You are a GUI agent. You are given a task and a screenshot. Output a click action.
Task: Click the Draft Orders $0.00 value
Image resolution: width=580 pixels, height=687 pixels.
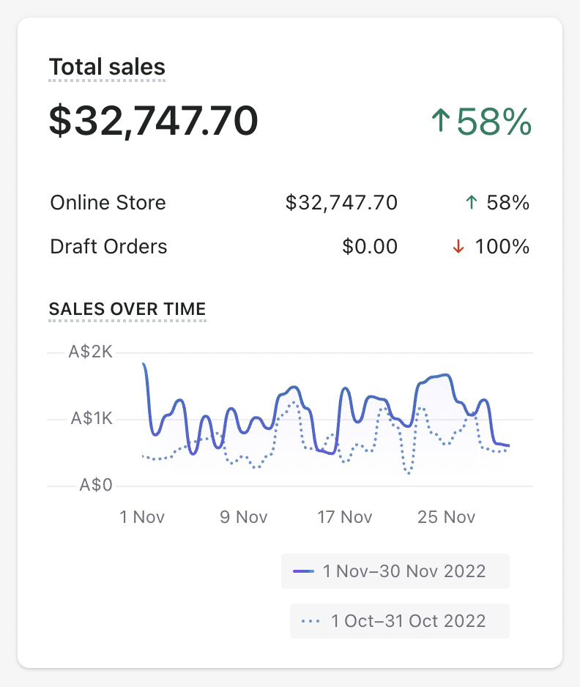(370, 247)
